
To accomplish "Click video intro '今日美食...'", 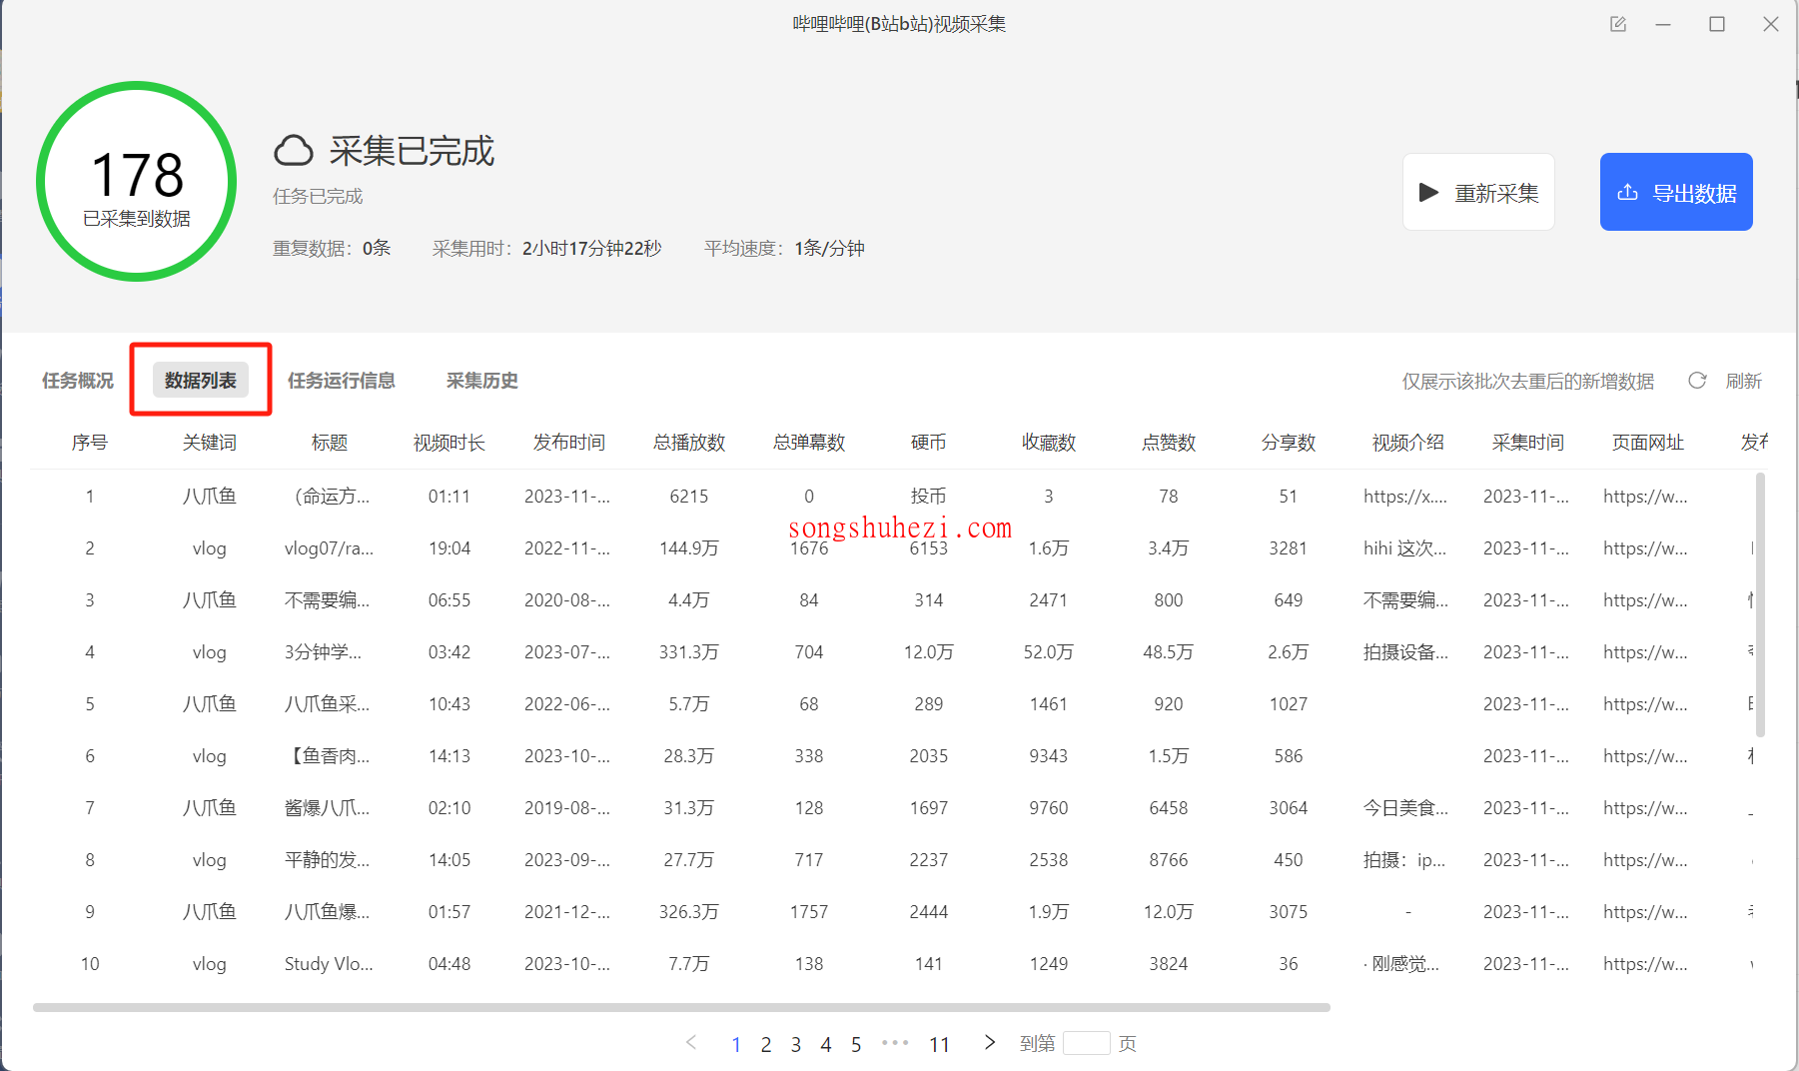I will point(1406,808).
